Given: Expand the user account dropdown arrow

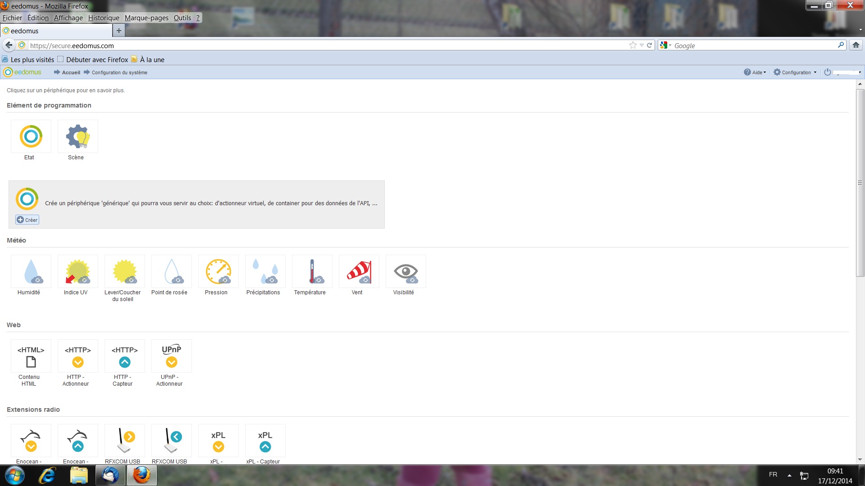Looking at the screenshot, I should pos(860,72).
